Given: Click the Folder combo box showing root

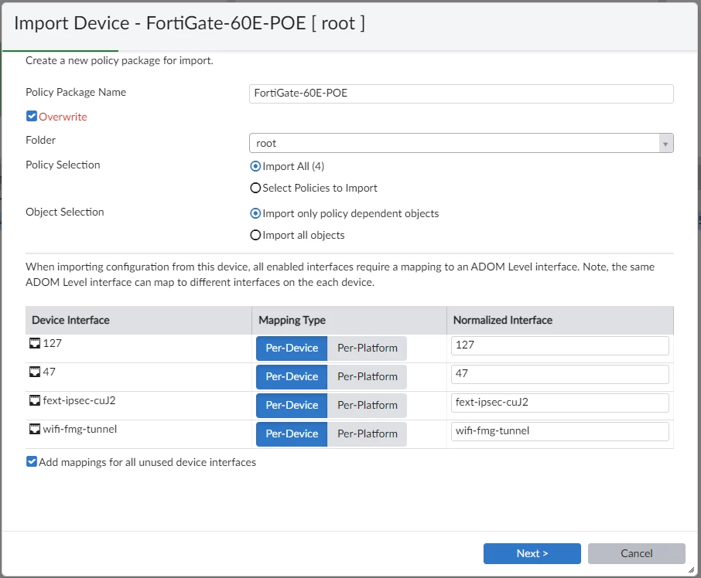Looking at the screenshot, I should (x=461, y=143).
